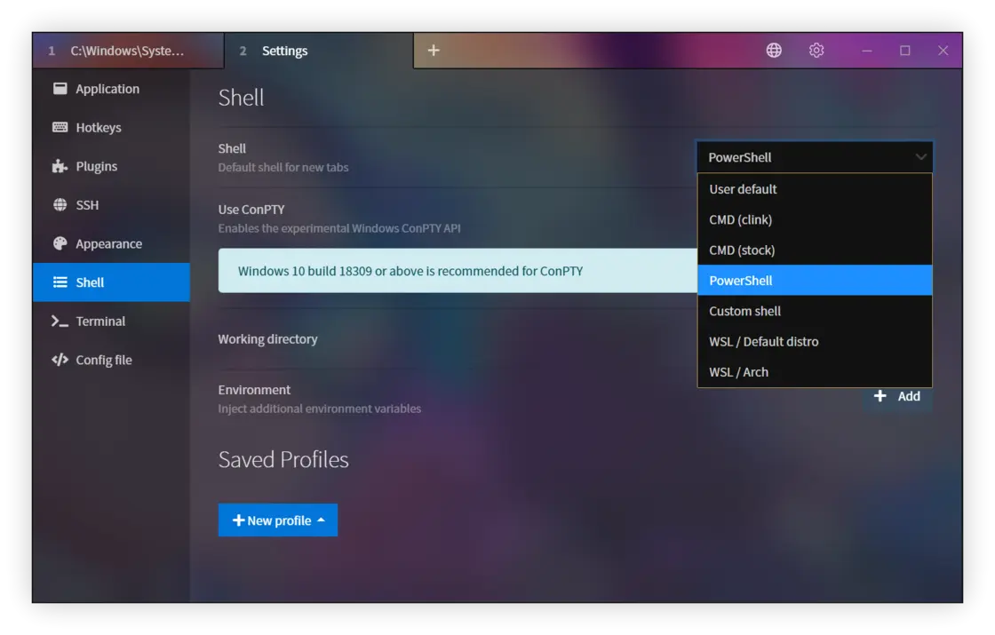This screenshot has height=635, width=995.
Task: Click the Saved Profiles heading
Action: (x=283, y=459)
